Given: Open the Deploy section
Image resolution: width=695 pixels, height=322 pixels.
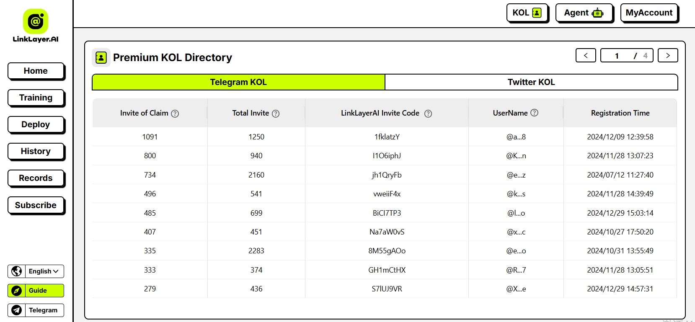Looking at the screenshot, I should click(36, 125).
